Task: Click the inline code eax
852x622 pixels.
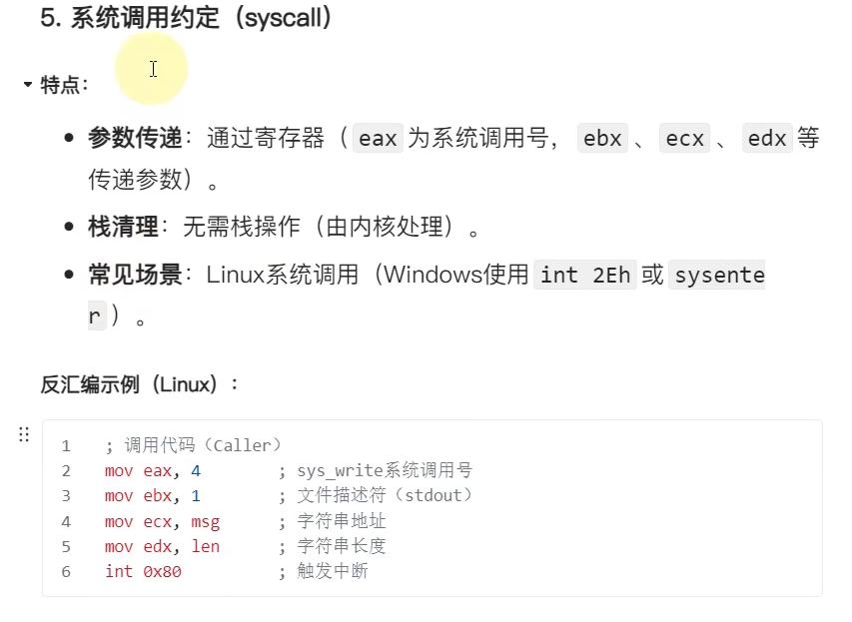Action: 378,139
